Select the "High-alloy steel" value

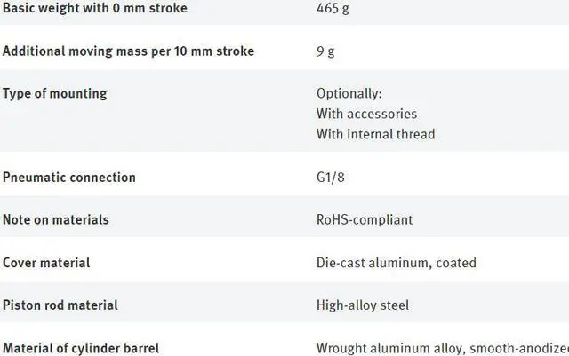pyautogui.click(x=363, y=305)
